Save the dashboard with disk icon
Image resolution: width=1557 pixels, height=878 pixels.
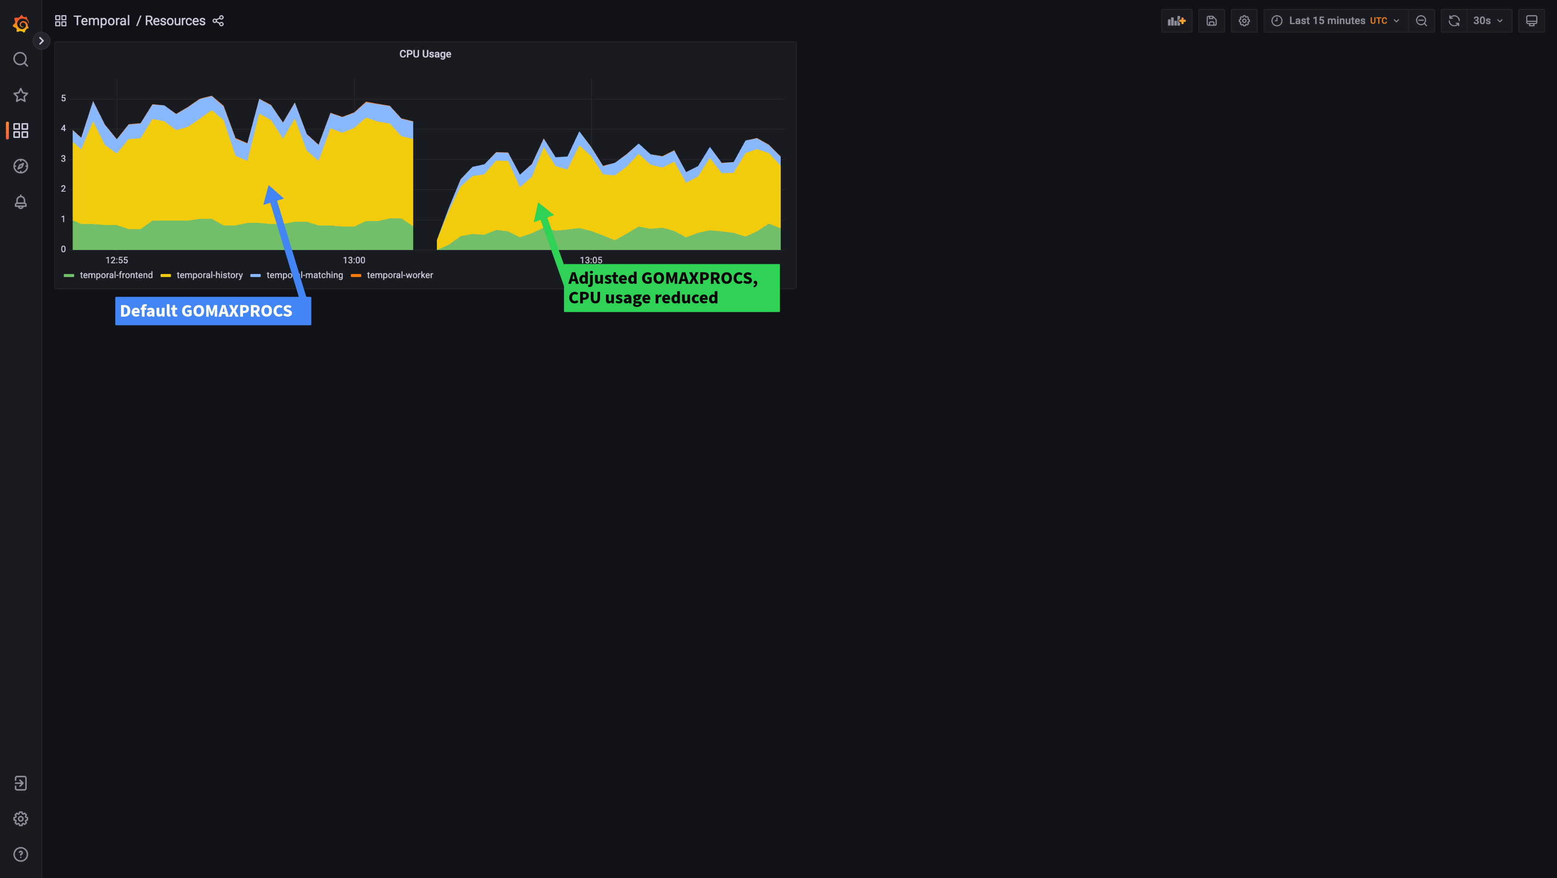(1211, 20)
